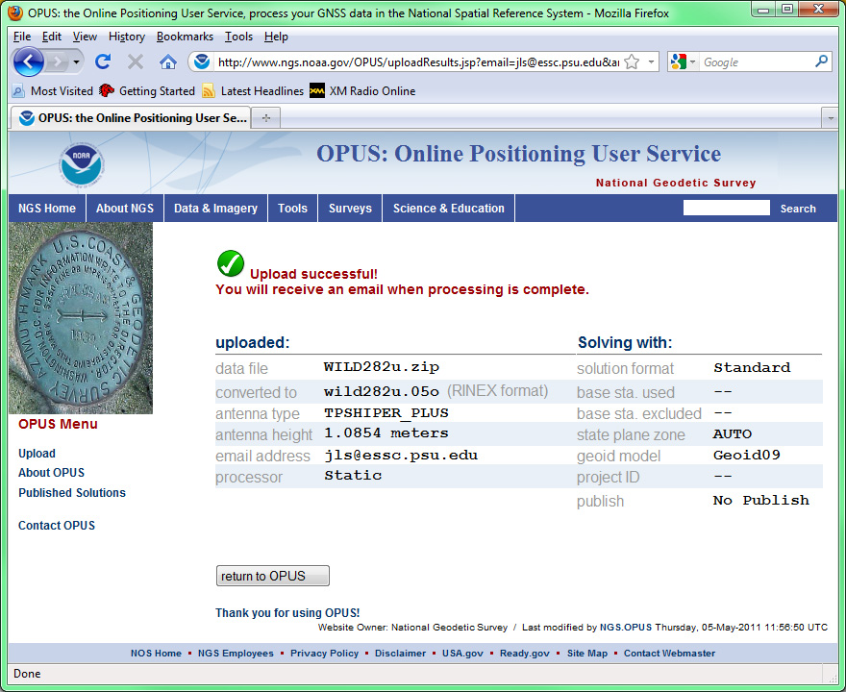Go to NGS Home in navigation bar
This screenshot has width=846, height=692.
click(47, 209)
